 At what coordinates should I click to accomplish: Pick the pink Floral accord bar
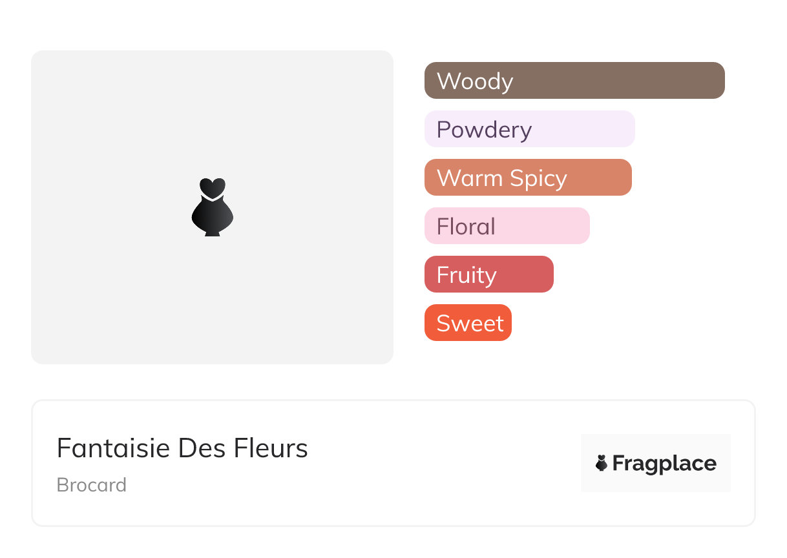click(x=507, y=226)
